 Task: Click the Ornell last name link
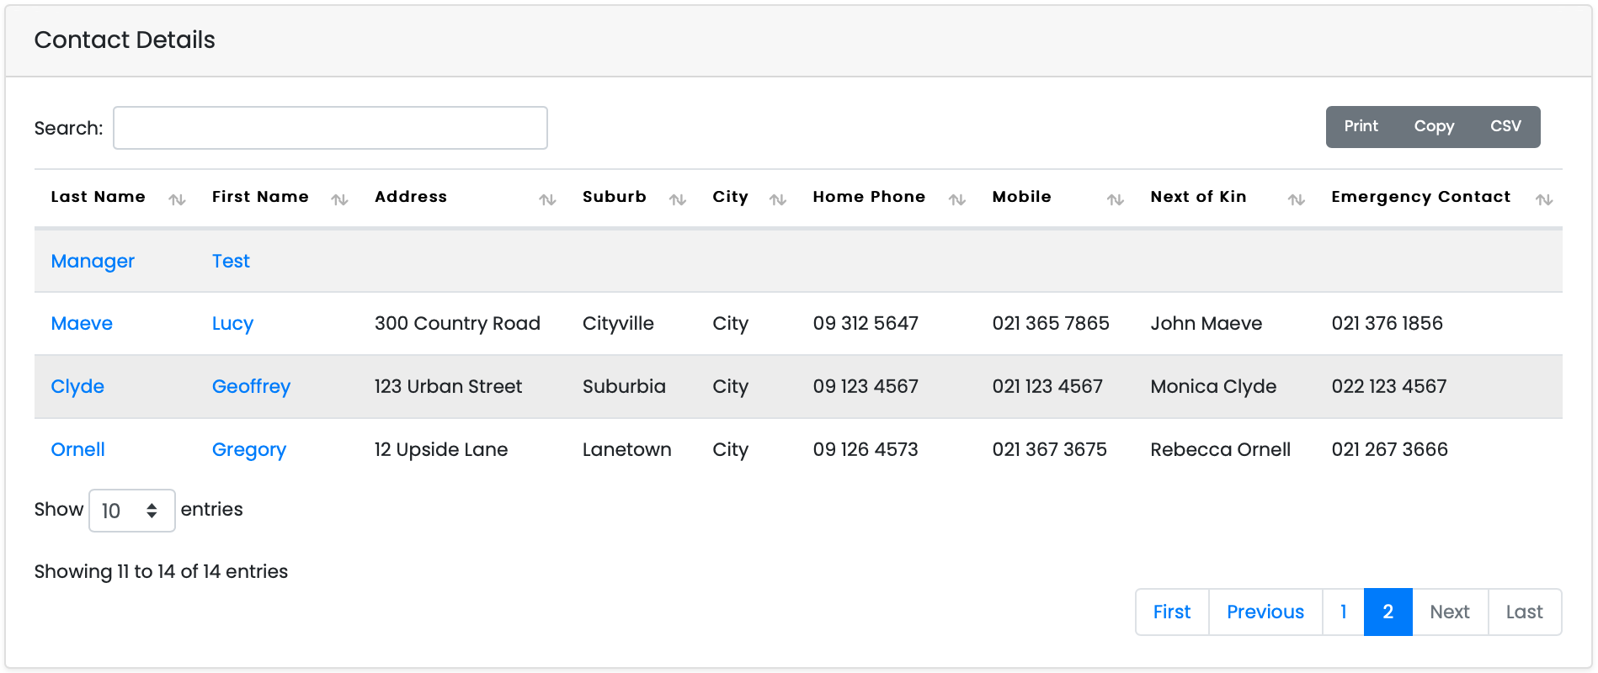pos(77,450)
